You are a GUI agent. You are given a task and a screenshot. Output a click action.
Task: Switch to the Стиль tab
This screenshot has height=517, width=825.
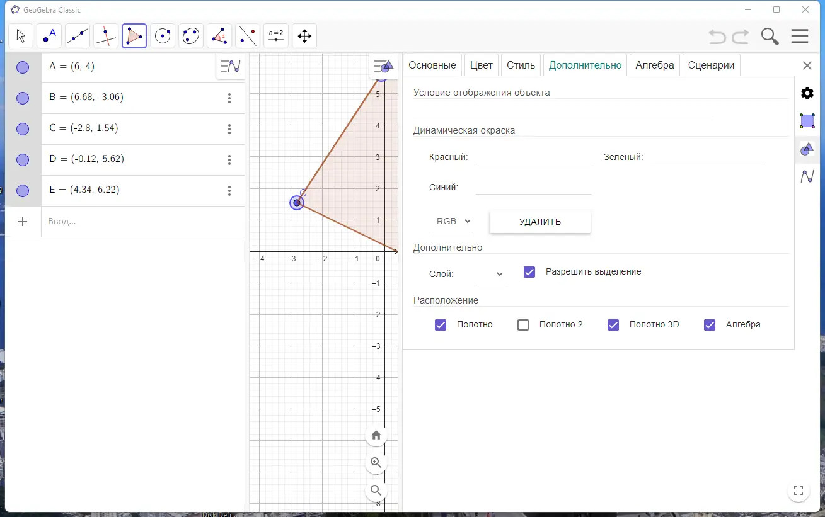[521, 65]
